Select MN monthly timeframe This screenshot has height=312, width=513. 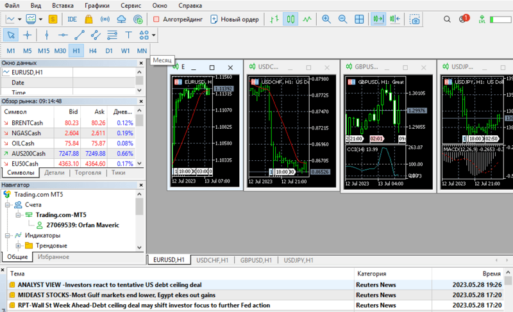[142, 51]
